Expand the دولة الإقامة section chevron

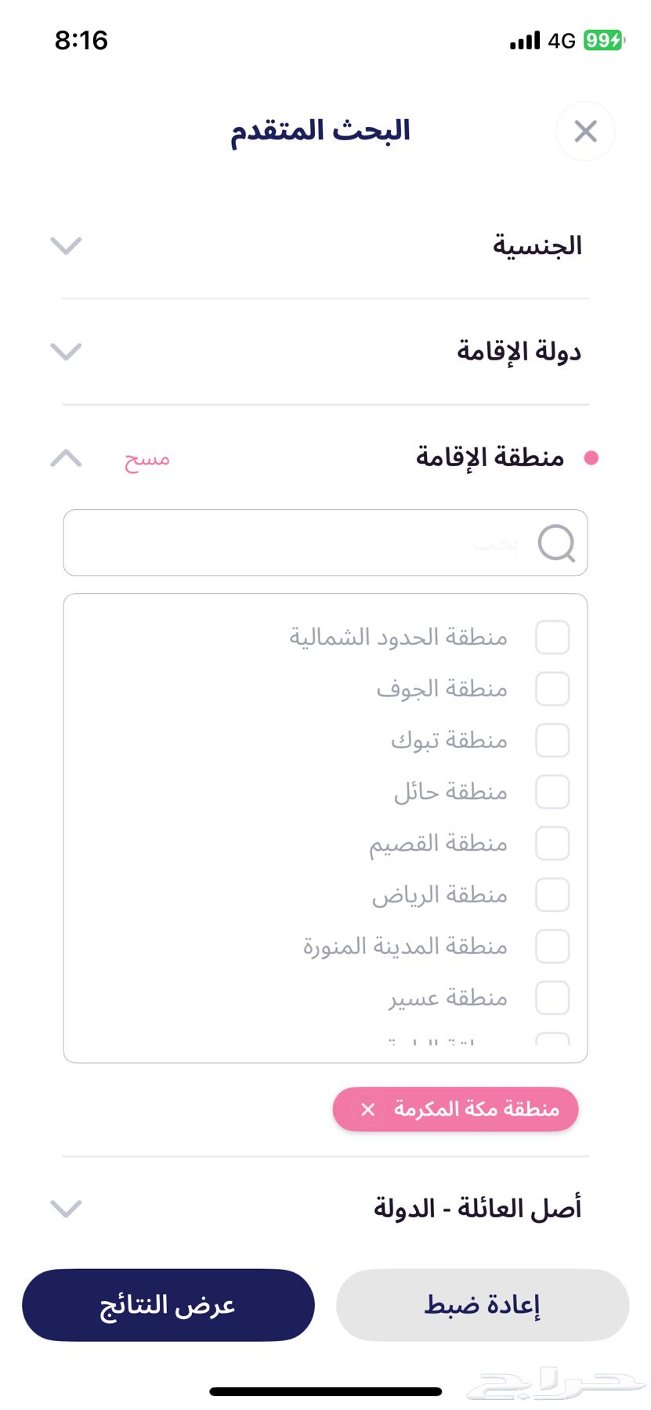tap(66, 351)
